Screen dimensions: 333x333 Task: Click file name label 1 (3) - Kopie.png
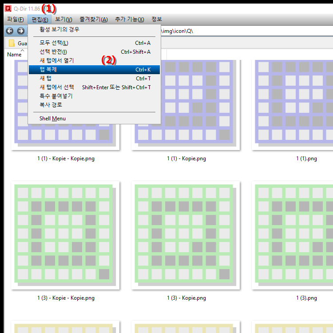point(186,298)
